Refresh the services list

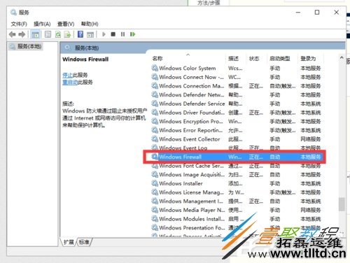[x=58, y=34]
